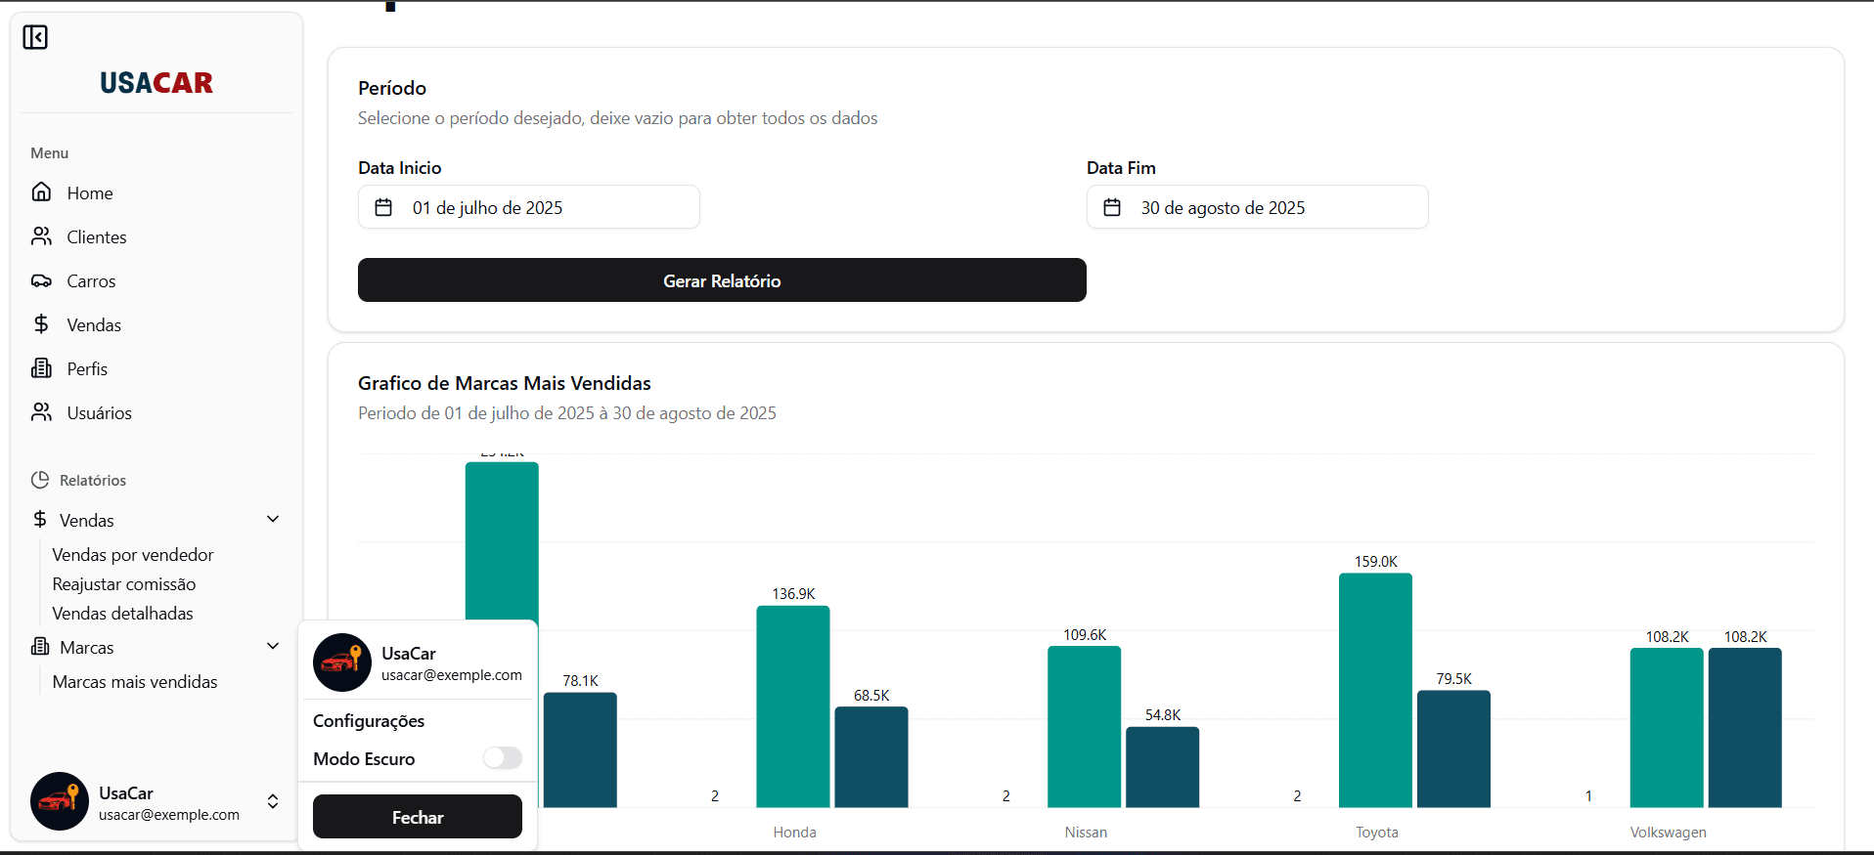1874x855 pixels.
Task: Click the Perfis building icon
Action: 41,368
